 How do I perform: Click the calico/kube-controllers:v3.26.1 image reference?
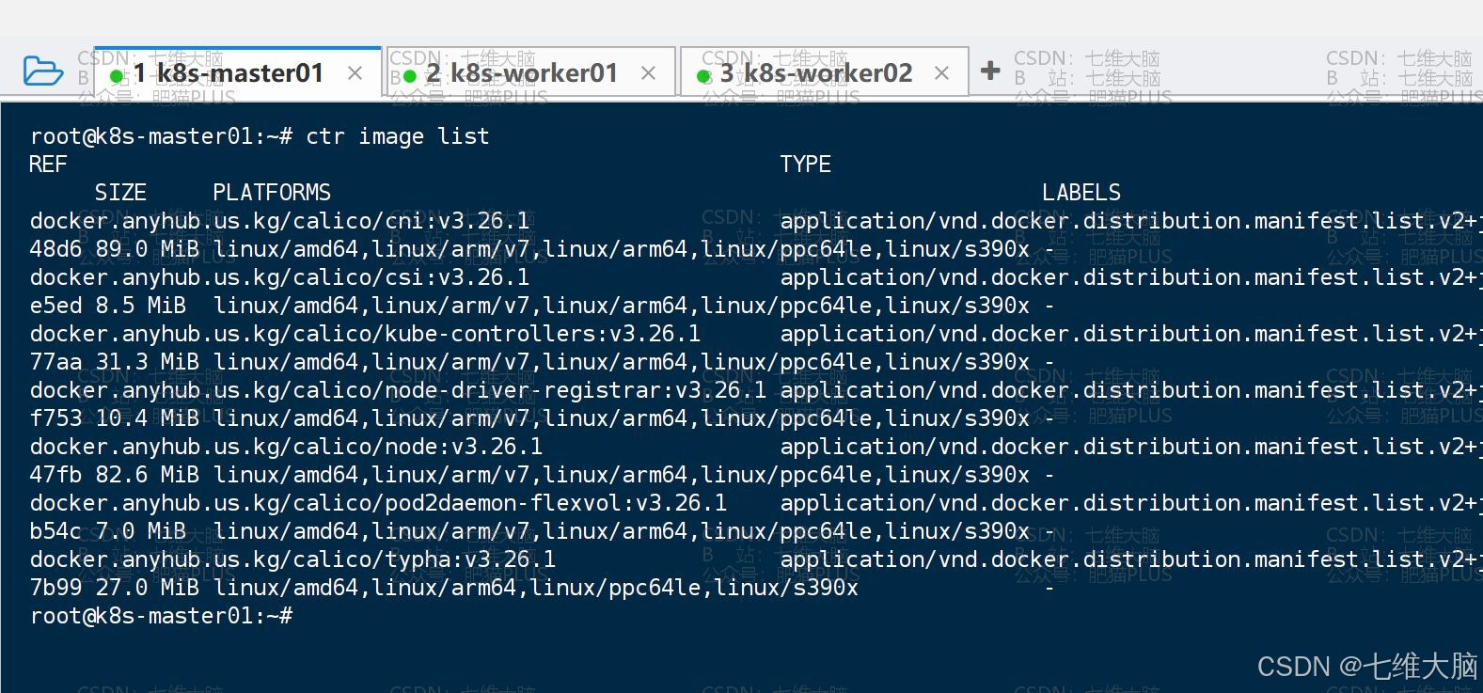point(365,334)
